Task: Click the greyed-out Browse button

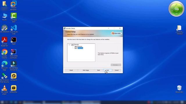Action: pos(116,65)
